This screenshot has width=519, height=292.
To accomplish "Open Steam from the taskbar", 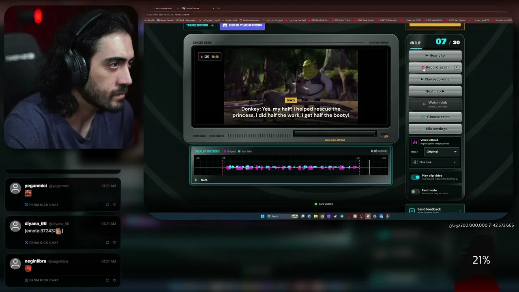I will tap(335, 216).
